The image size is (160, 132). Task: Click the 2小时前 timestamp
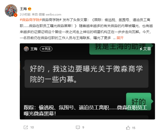coord(25,15)
